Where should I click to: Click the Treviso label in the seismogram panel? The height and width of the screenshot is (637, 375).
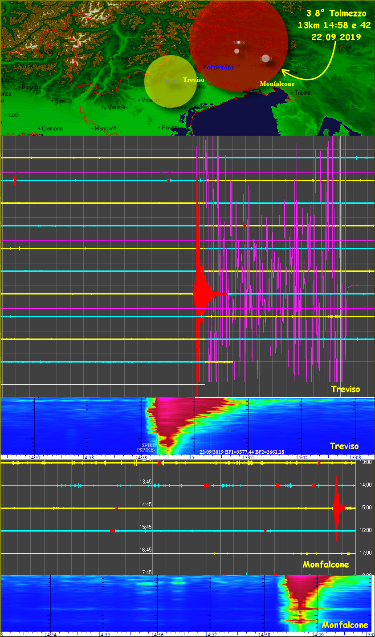(x=345, y=389)
